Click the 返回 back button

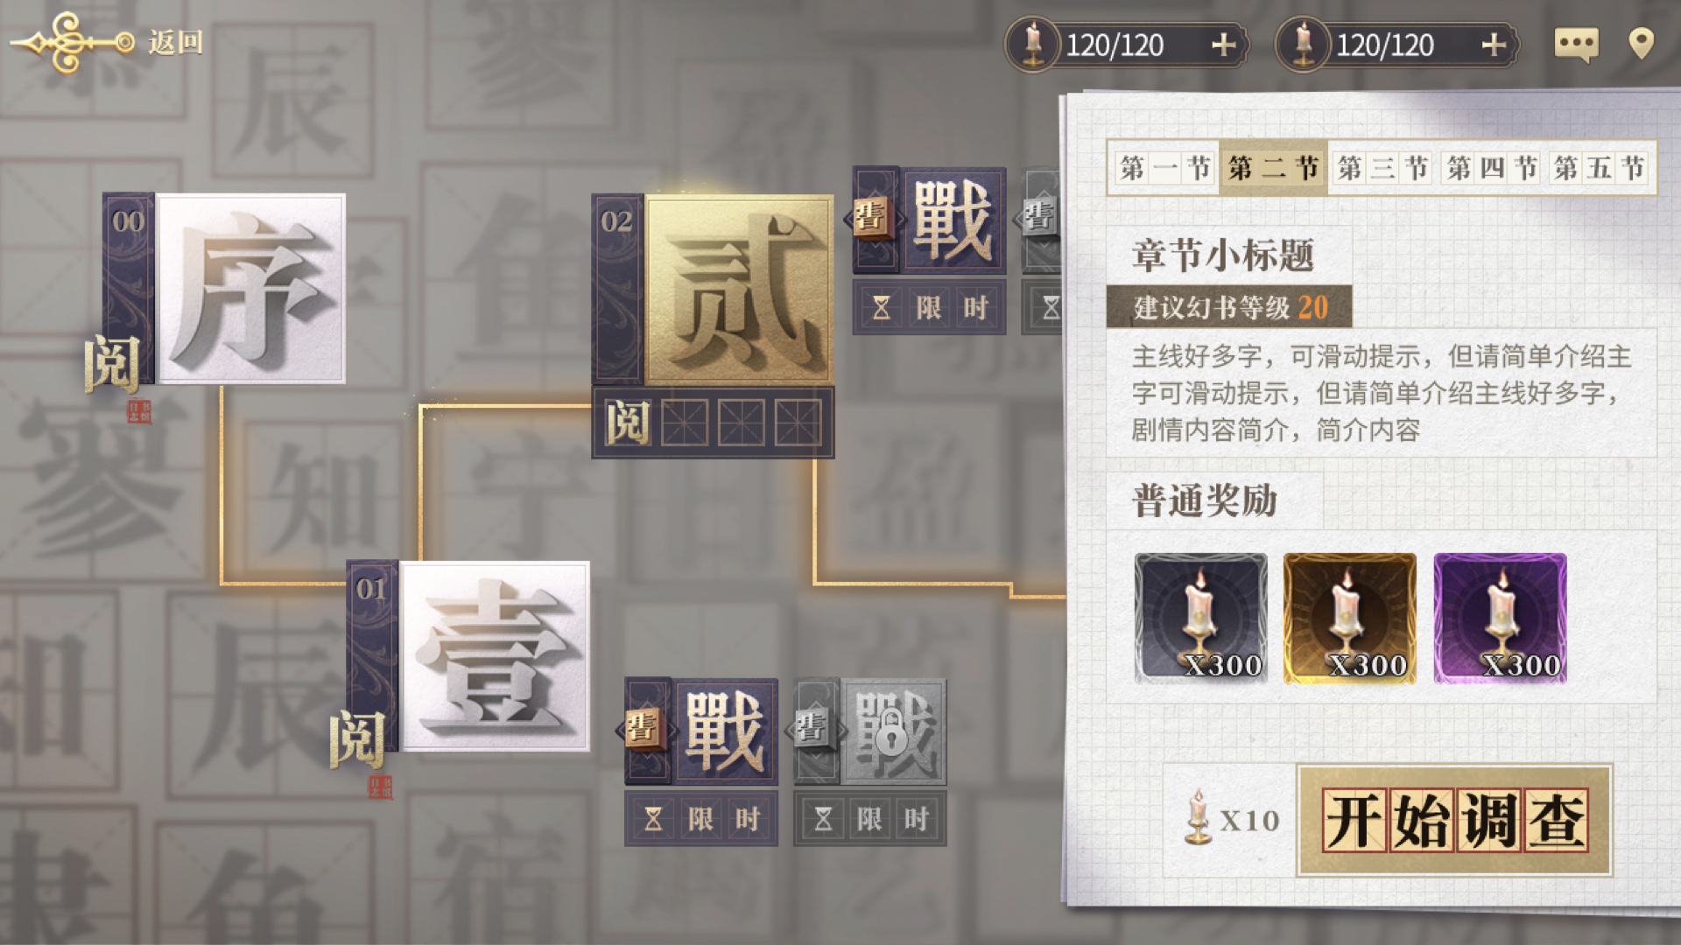(x=107, y=41)
